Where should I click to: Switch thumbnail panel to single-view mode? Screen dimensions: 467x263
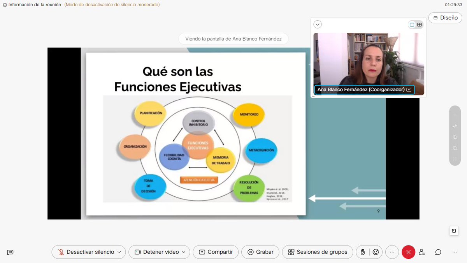[x=412, y=25]
